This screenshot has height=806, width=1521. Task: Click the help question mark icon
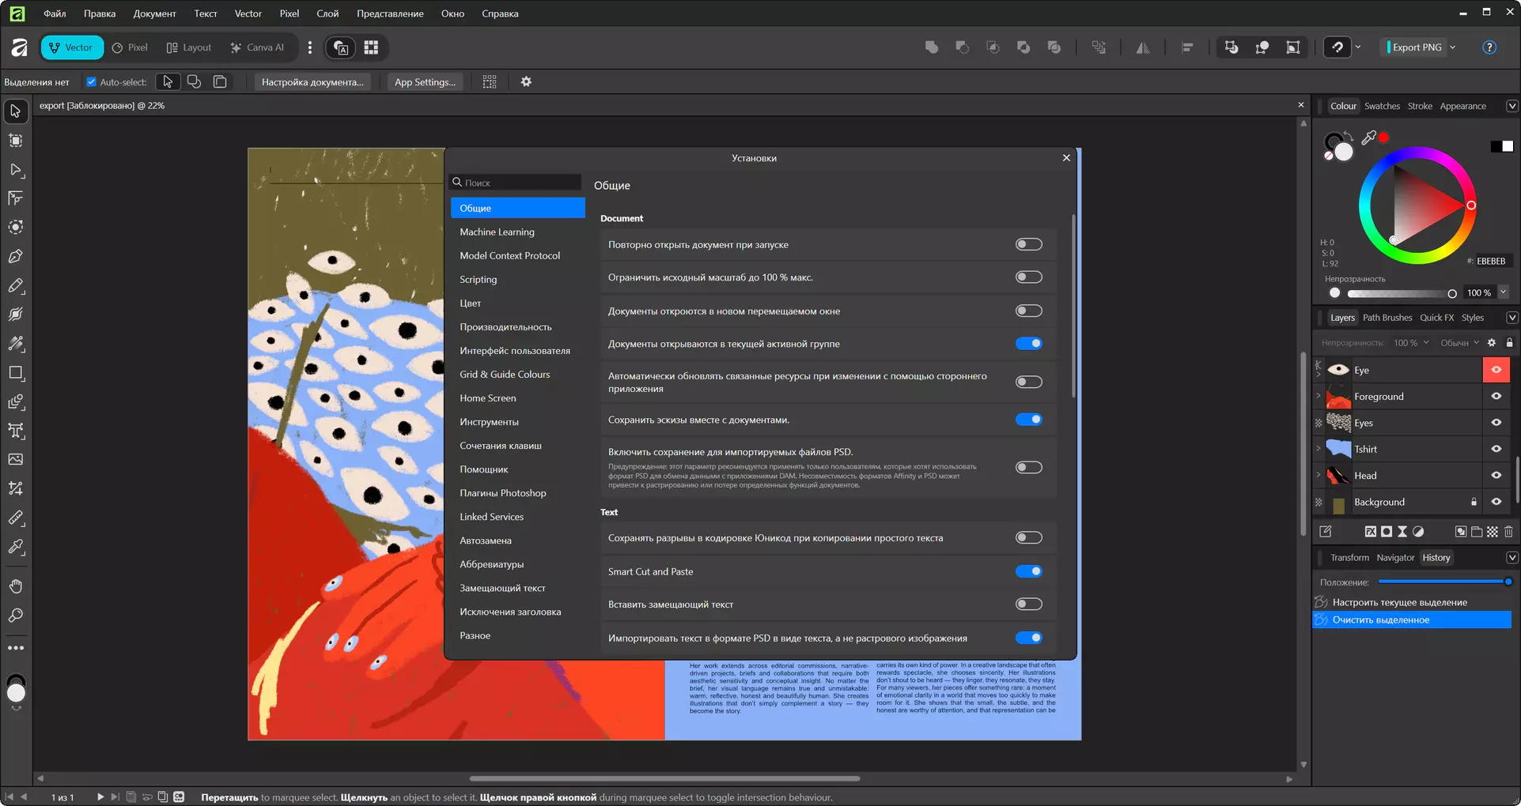1489,47
